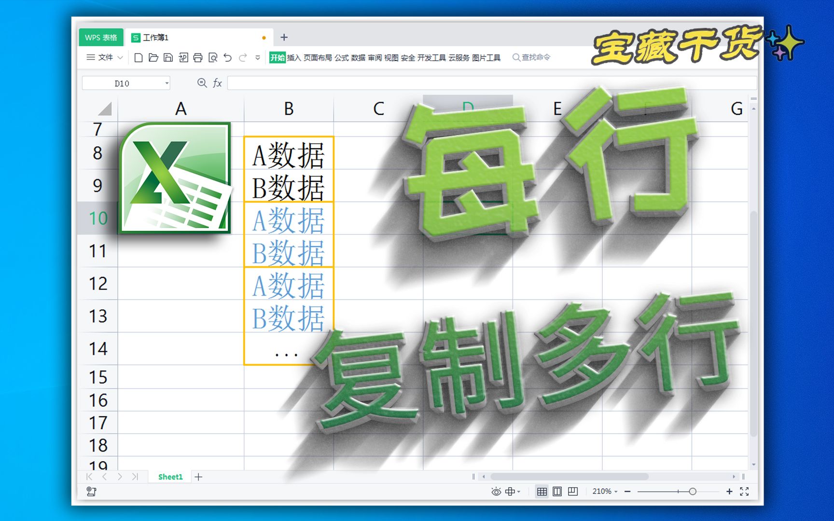The width and height of the screenshot is (834, 521).
Task: Go to the last sheet
Action: click(135, 477)
